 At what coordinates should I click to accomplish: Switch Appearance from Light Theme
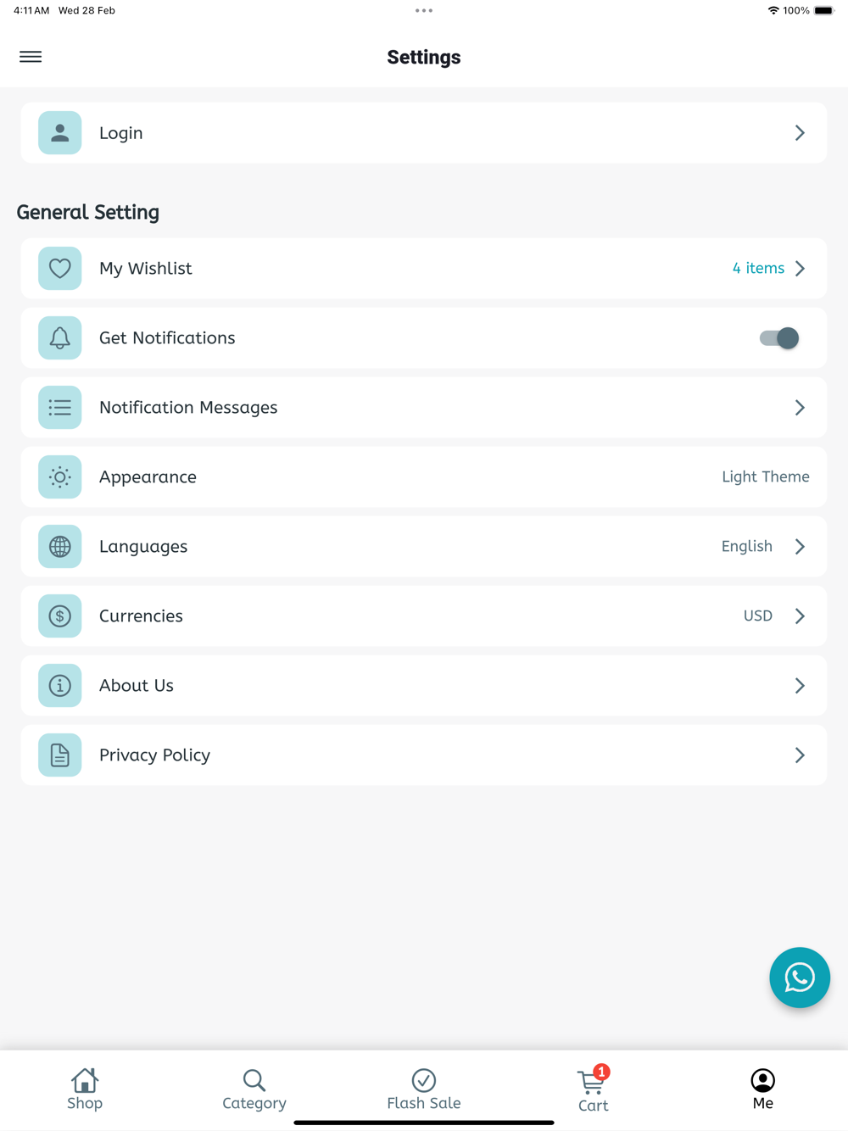coord(765,476)
